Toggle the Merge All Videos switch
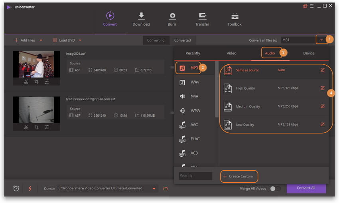Image resolution: width=339 pixels, height=203 pixels. pos(275,189)
